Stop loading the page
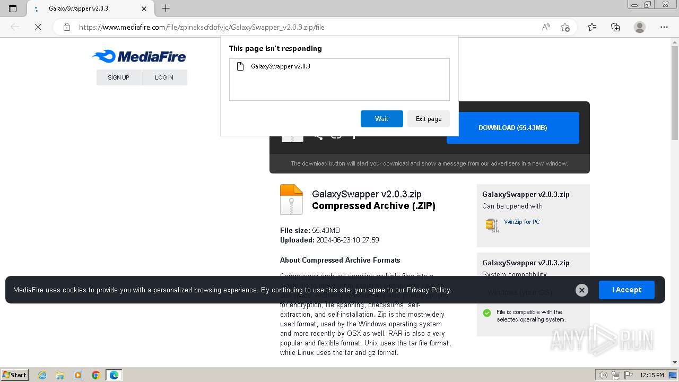679x382 pixels. [x=38, y=27]
